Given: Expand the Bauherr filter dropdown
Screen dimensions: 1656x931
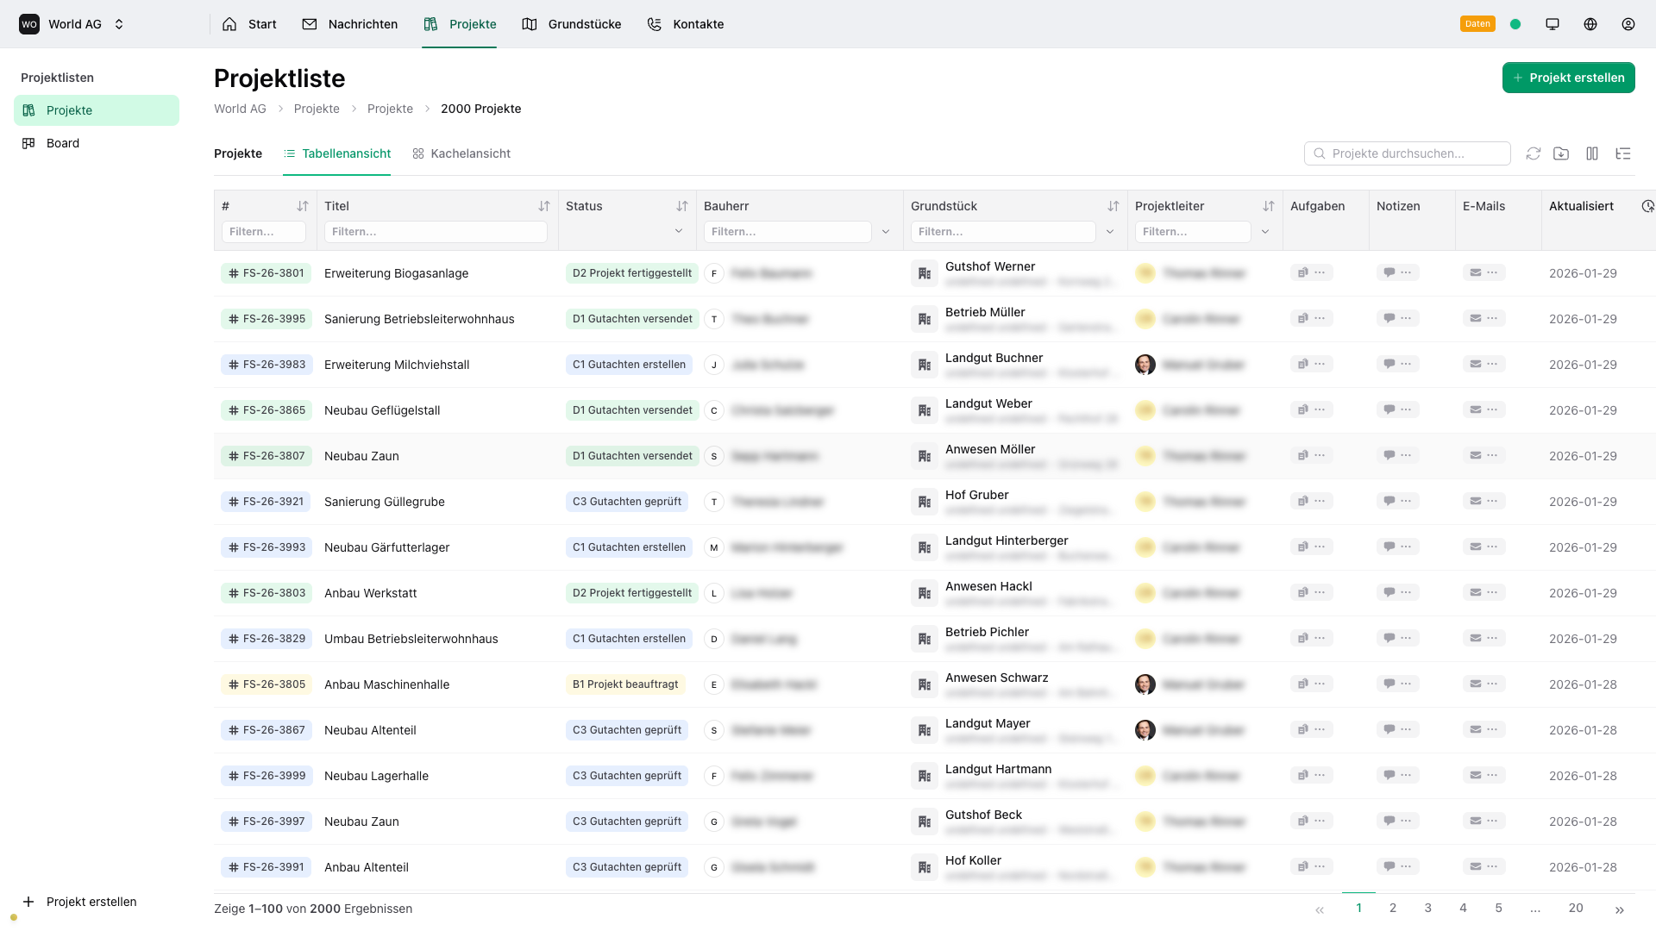Looking at the screenshot, I should pyautogui.click(x=886, y=231).
